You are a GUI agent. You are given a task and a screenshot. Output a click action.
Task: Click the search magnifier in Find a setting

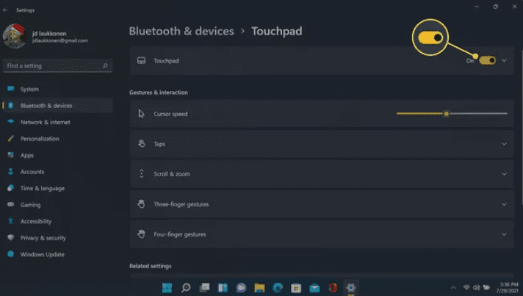106,66
